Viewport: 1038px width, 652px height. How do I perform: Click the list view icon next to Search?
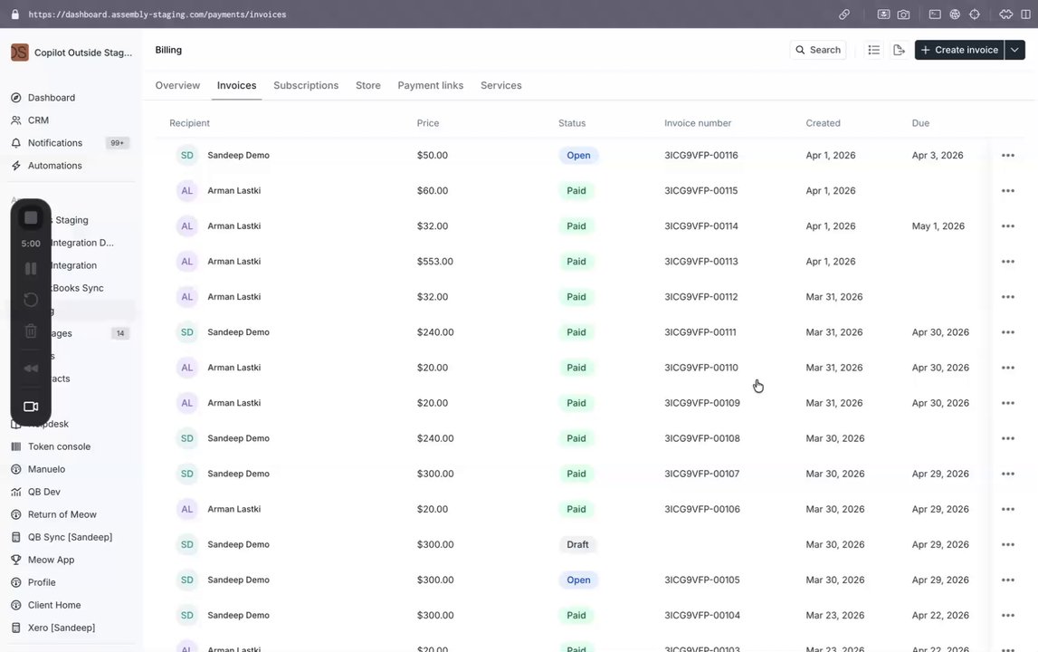874,50
